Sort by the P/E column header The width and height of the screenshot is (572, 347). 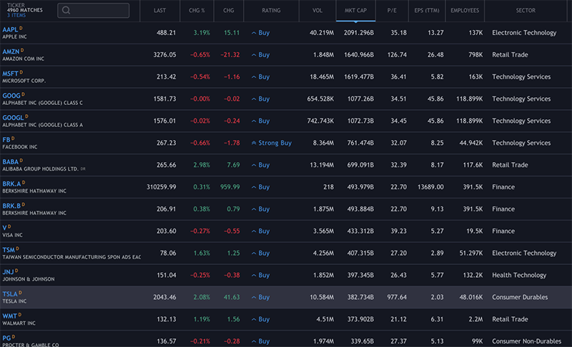(x=392, y=11)
